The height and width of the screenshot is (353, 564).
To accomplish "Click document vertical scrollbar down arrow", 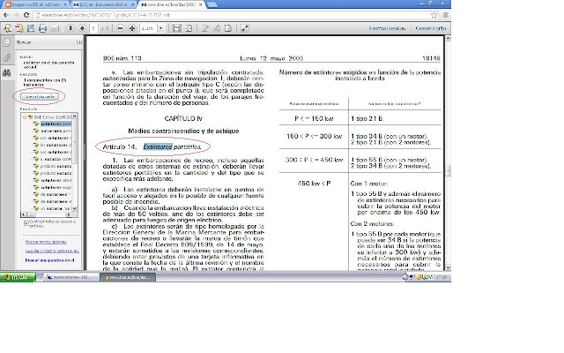I will (448, 267).
